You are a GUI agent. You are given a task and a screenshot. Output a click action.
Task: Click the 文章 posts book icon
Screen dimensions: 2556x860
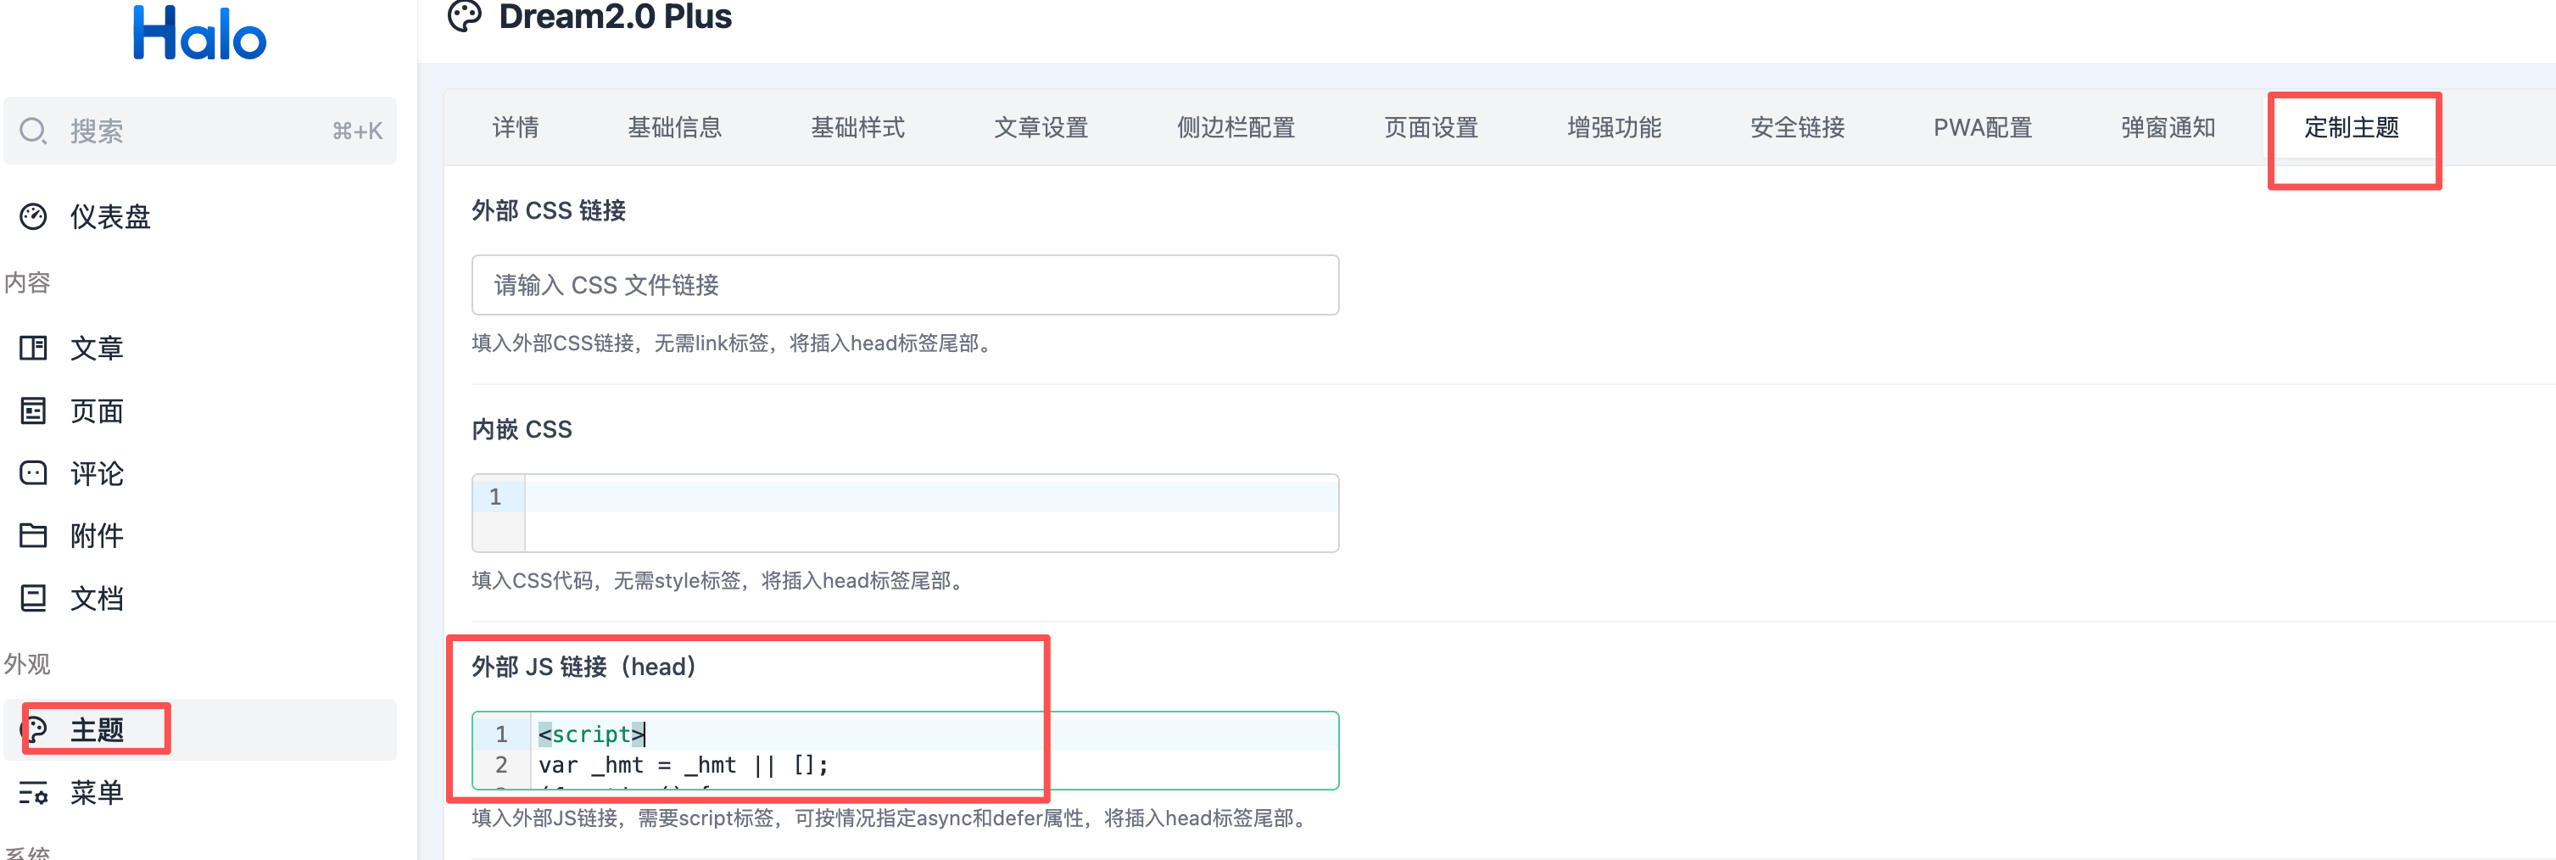pos(34,349)
